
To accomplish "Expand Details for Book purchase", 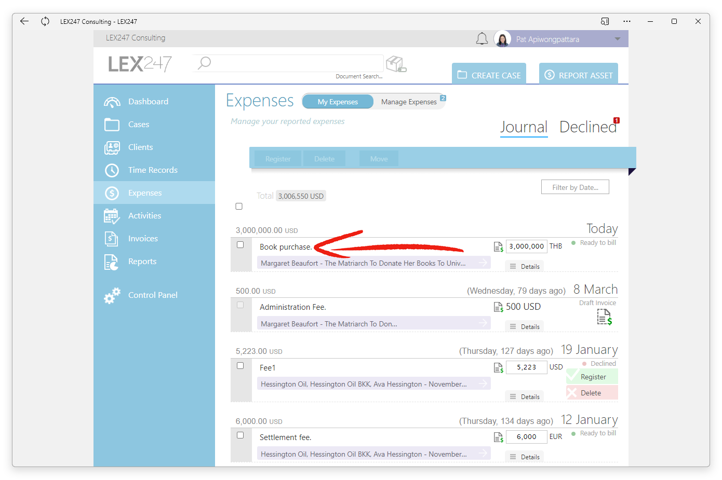I will tap(525, 266).
